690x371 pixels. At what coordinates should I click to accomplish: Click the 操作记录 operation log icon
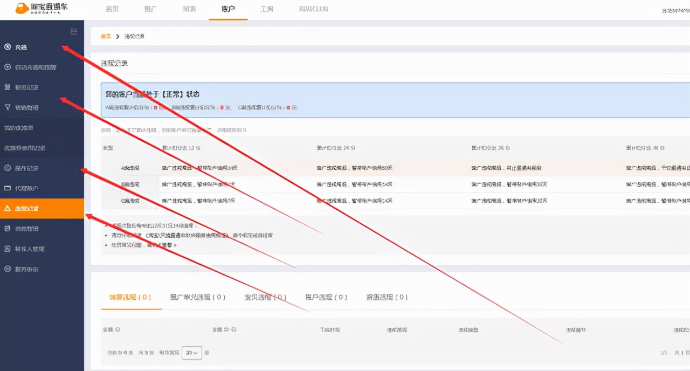8,168
